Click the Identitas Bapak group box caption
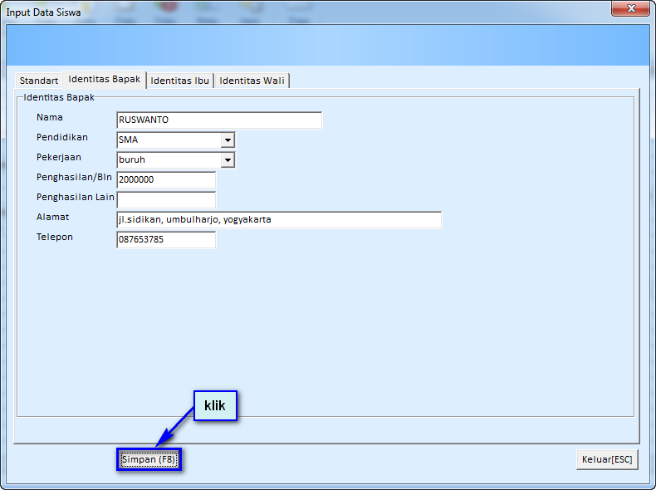 tap(59, 97)
